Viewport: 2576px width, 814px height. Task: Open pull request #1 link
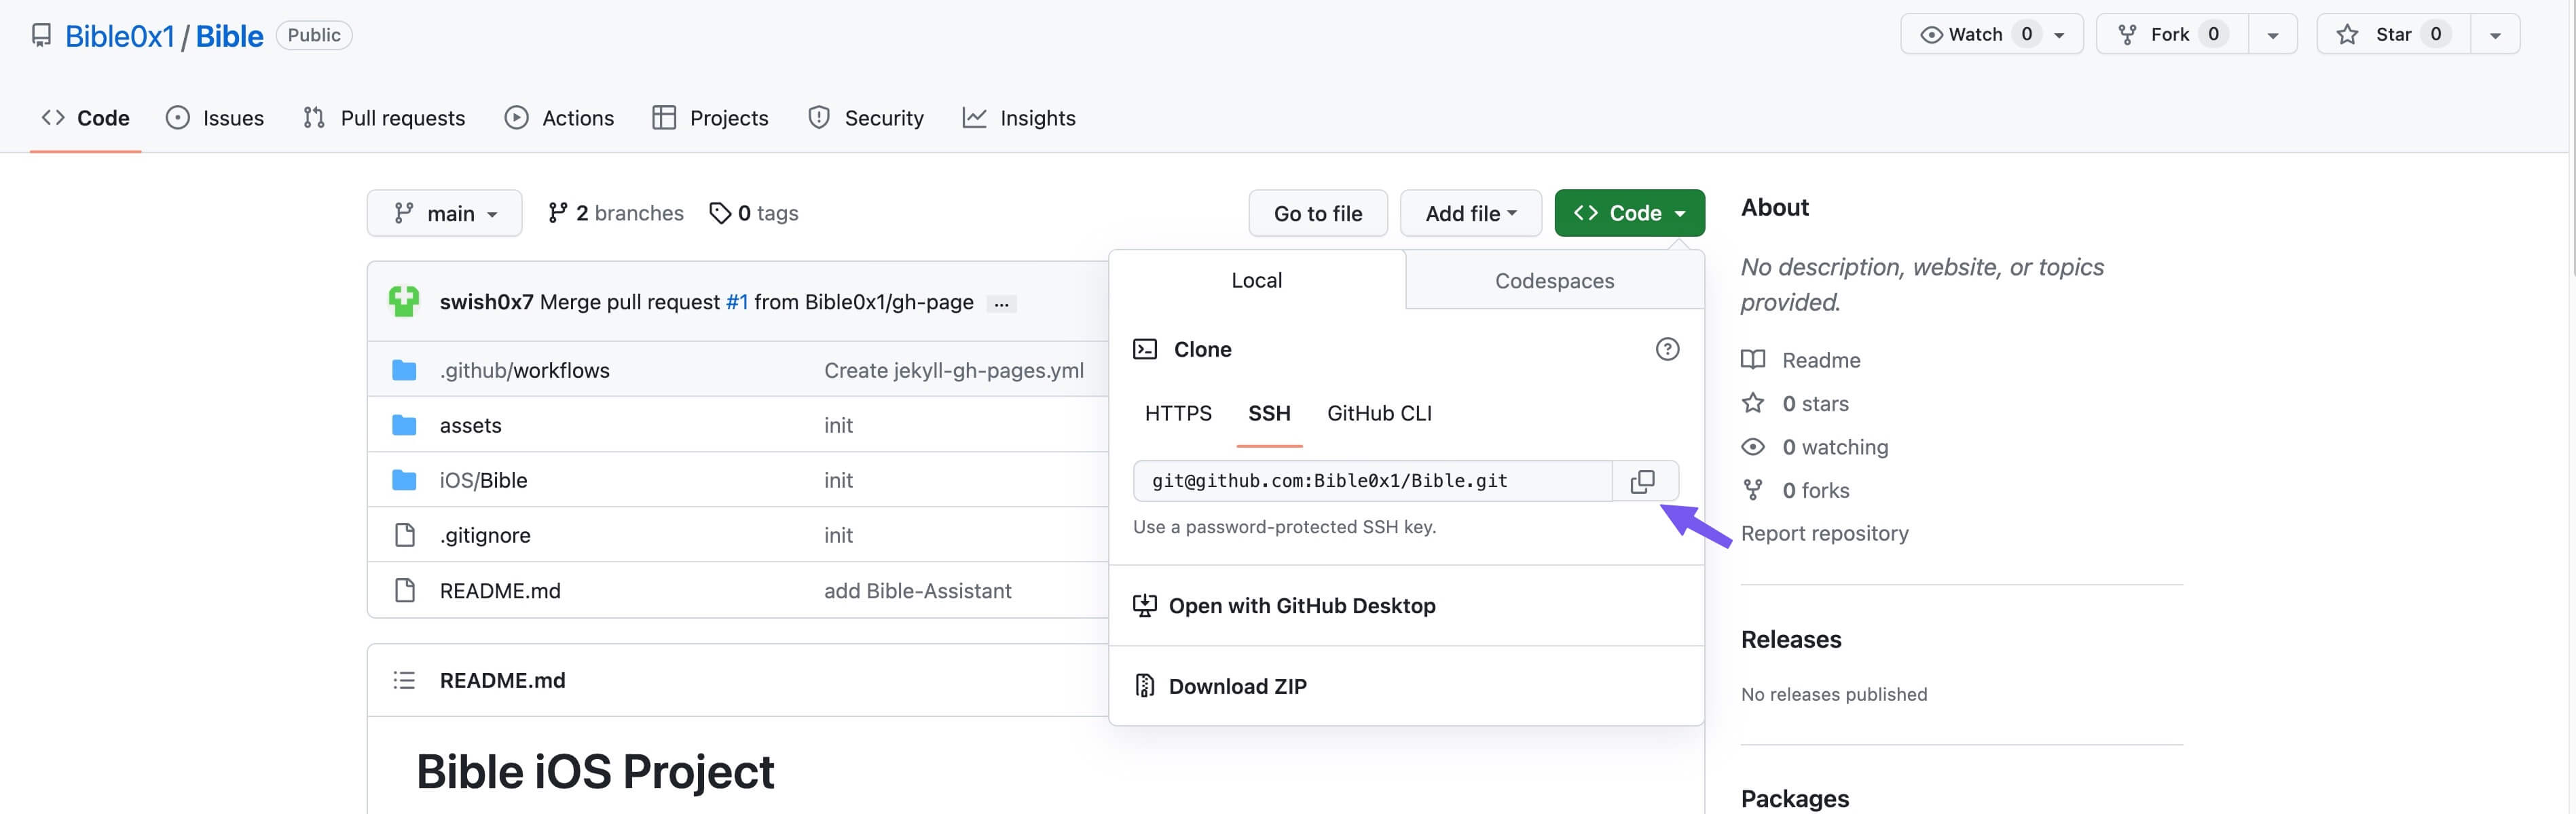click(737, 303)
